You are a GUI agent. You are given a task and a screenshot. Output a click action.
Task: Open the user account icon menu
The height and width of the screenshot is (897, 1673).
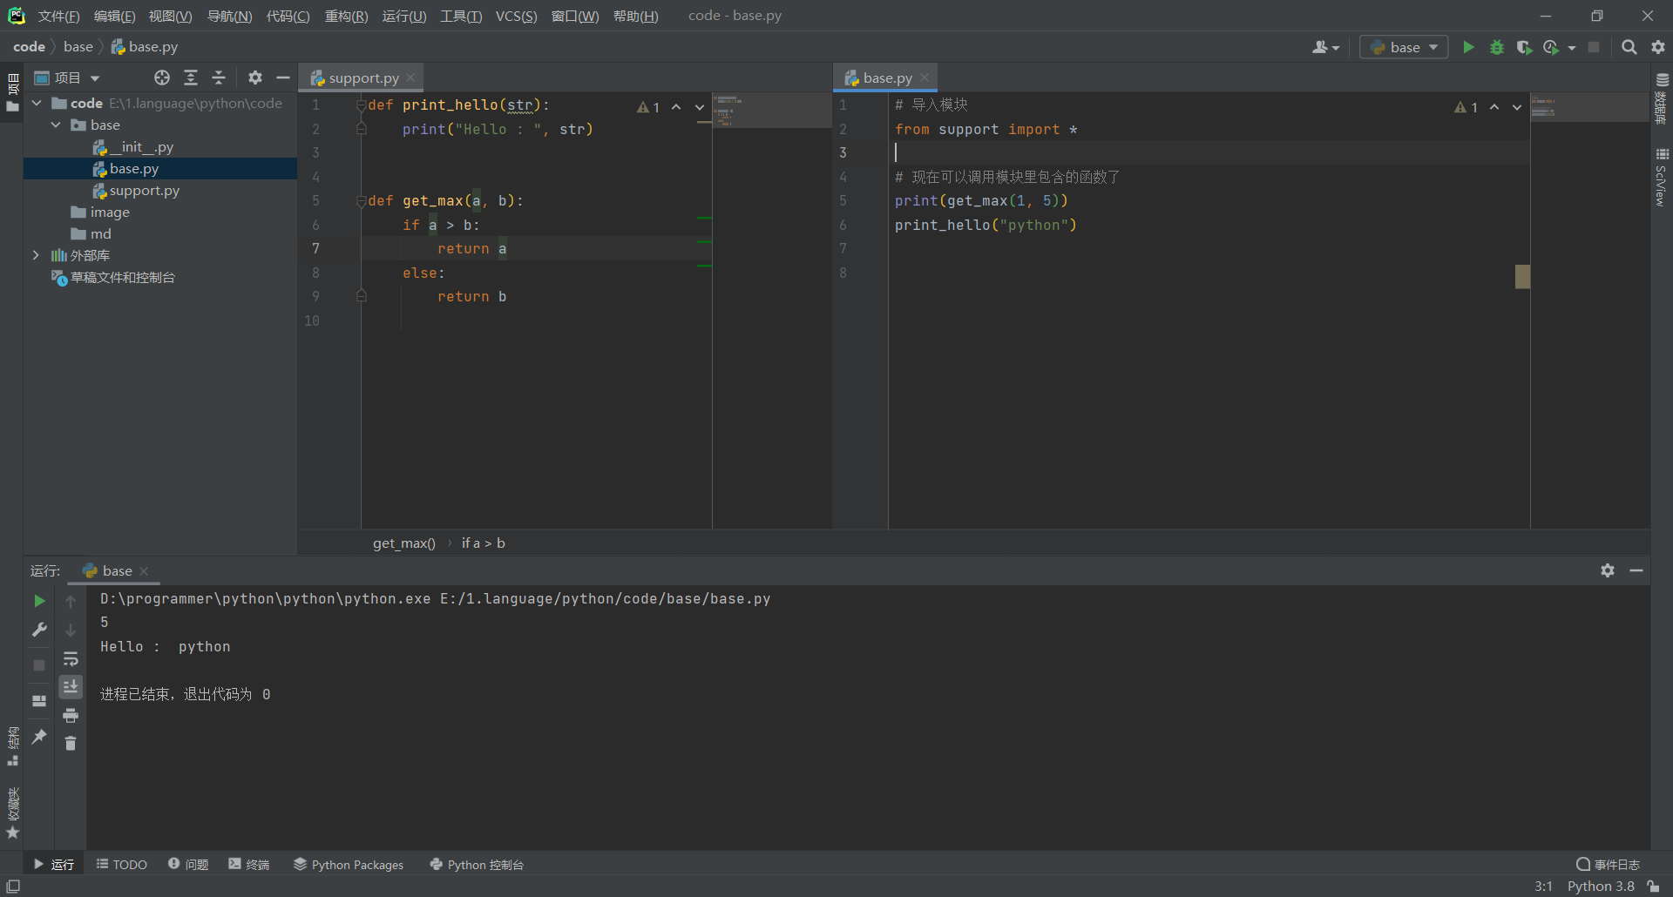(x=1325, y=47)
